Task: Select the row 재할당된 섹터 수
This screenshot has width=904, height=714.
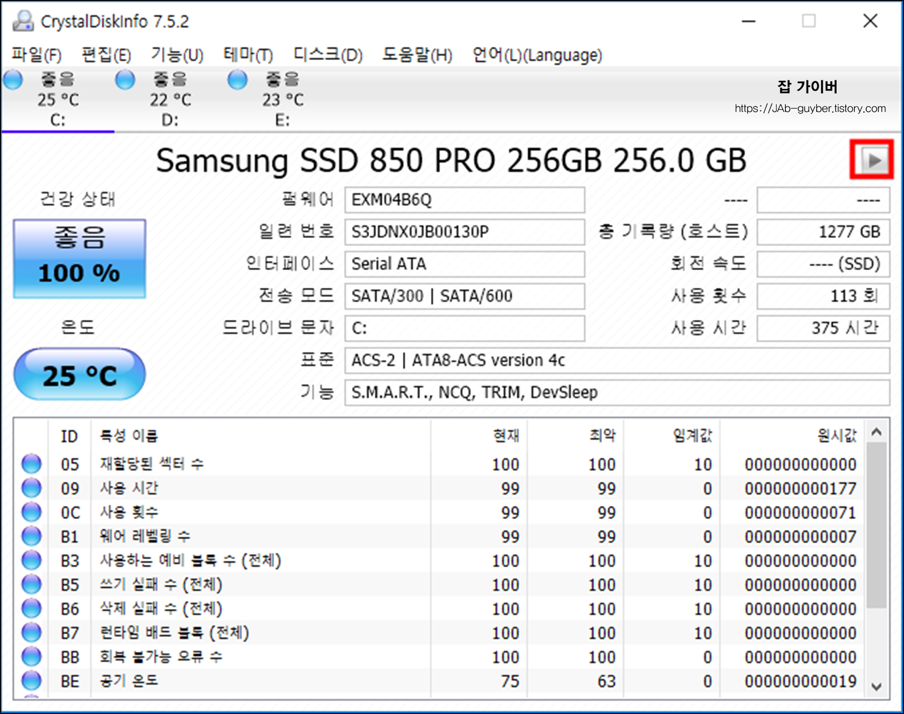Action: 439,463
